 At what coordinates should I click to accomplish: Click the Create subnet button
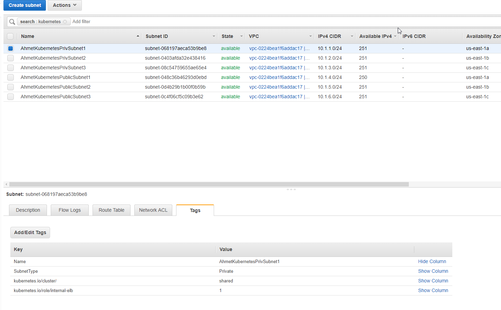click(24, 5)
